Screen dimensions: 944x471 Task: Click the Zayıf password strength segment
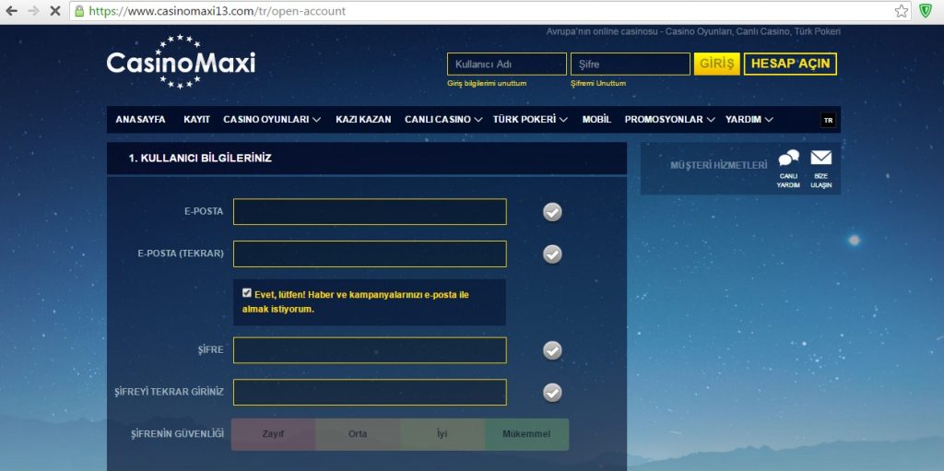point(273,434)
